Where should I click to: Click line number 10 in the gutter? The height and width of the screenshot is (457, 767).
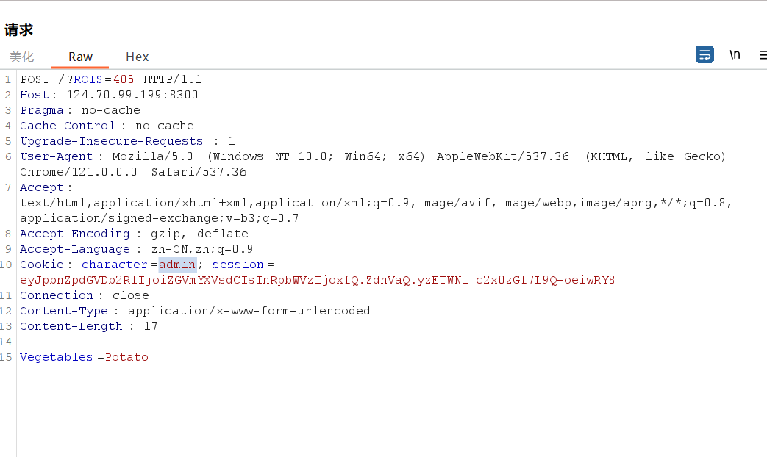coord(6,264)
